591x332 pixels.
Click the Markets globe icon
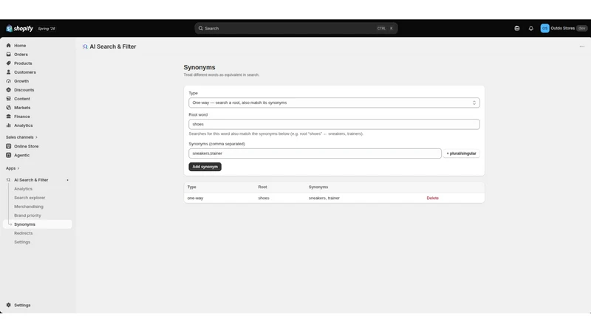tap(8, 108)
